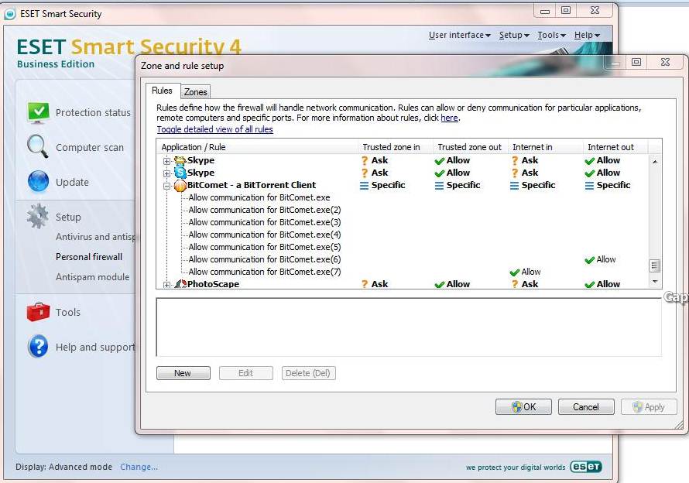
Task: Select Allow communication for BitComet.exe(6)
Action: pos(265,259)
